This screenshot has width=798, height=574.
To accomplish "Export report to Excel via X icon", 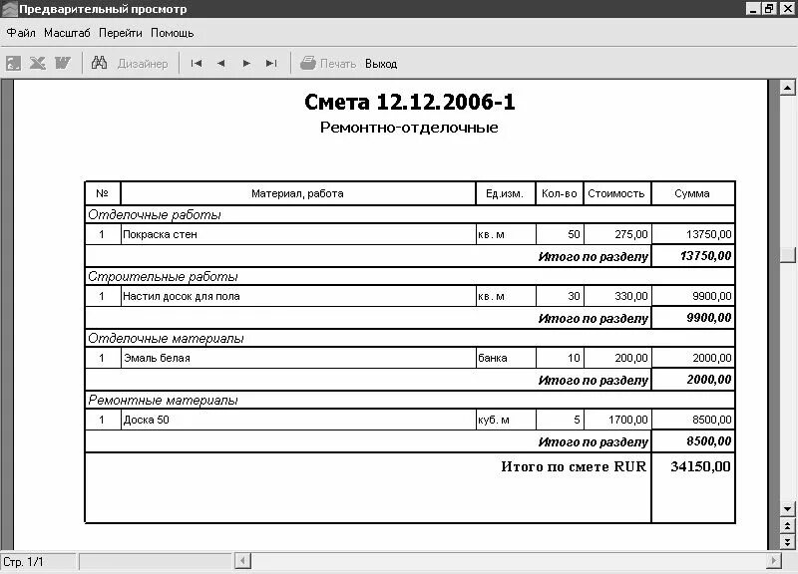I will 38,64.
